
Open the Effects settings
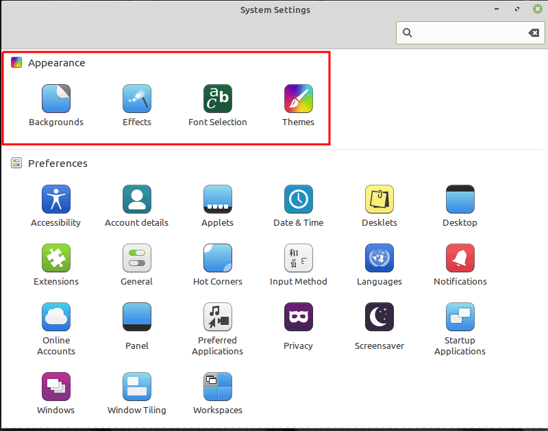137,98
